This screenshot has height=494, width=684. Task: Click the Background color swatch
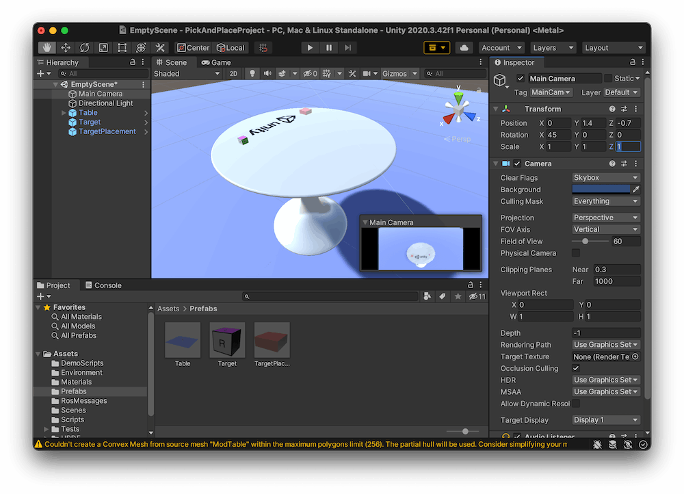point(601,190)
